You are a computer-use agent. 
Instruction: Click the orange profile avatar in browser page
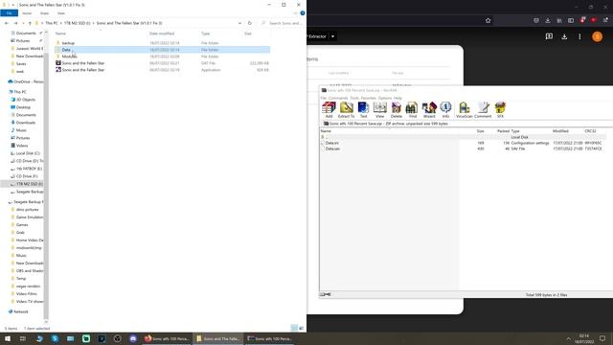[x=597, y=36]
